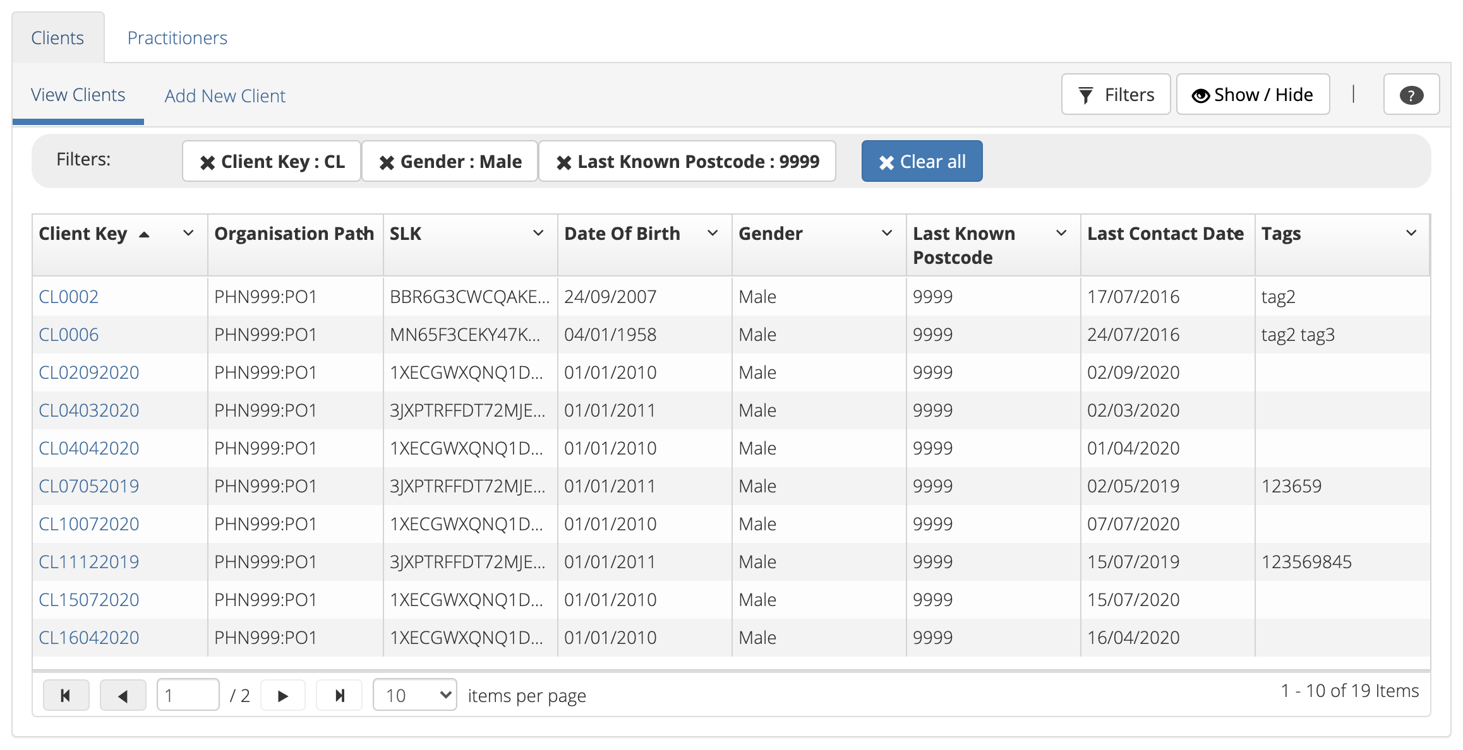The height and width of the screenshot is (750, 1463).
Task: Open client CL04032020 record
Action: point(89,410)
